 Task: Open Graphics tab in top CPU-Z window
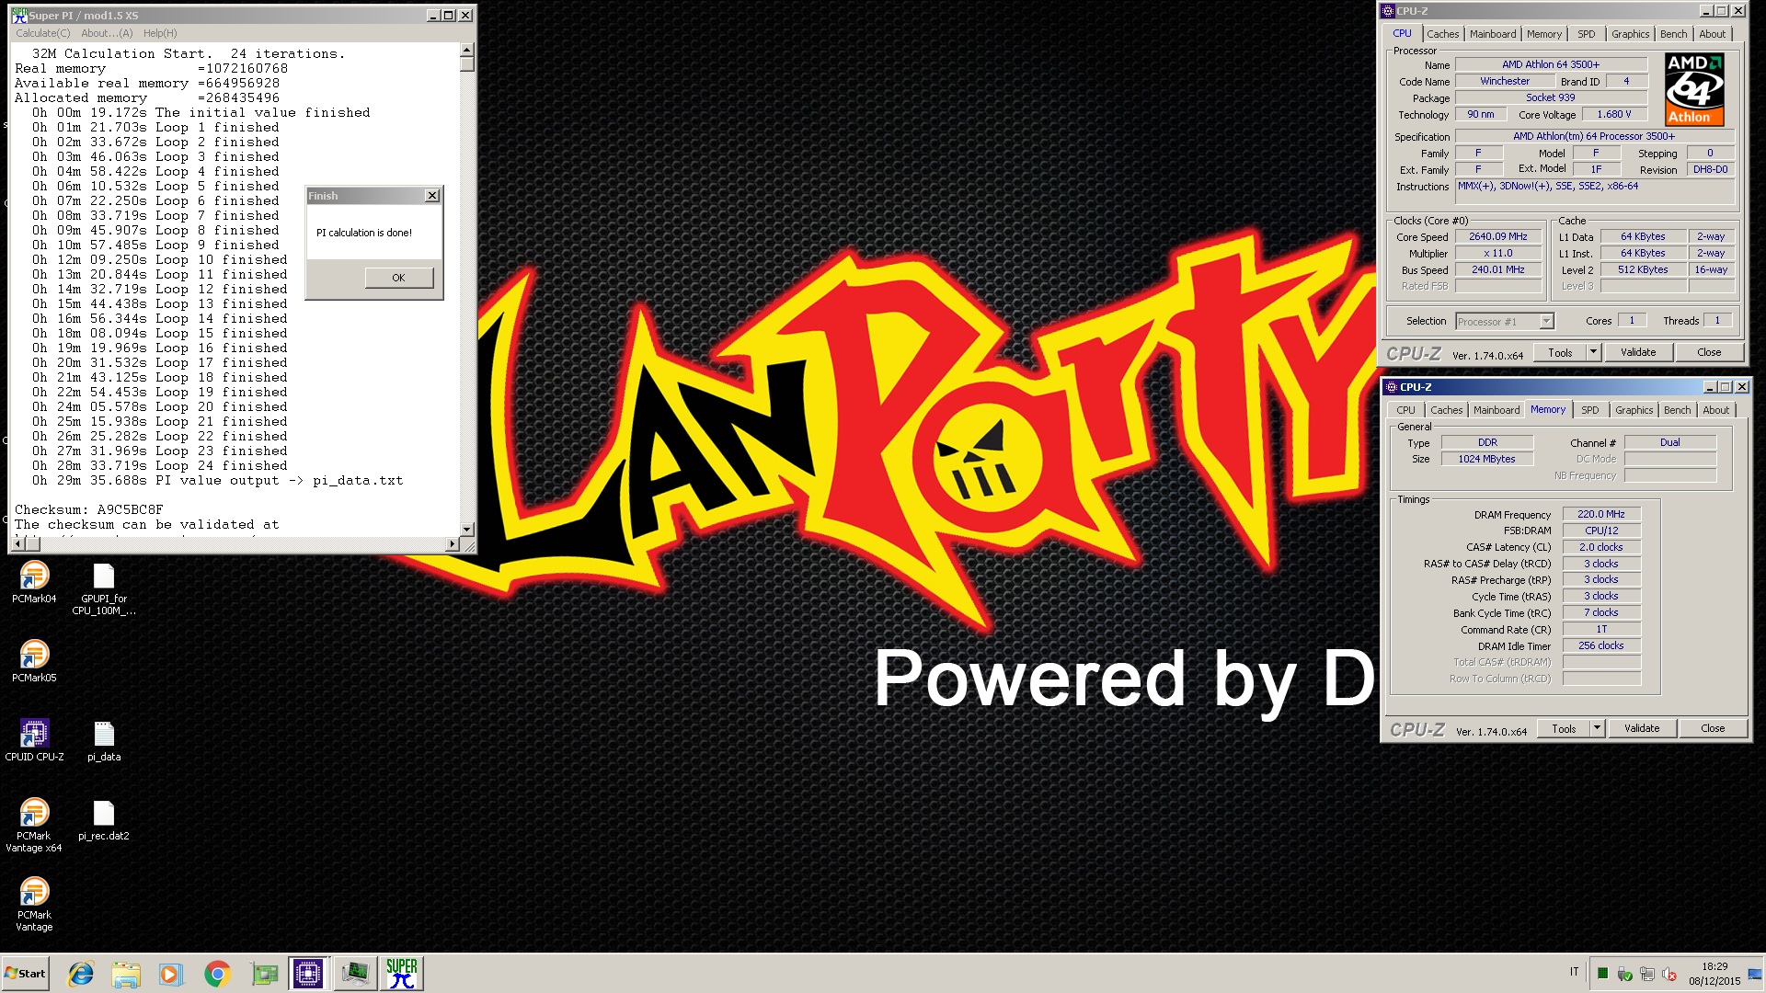[x=1631, y=34]
